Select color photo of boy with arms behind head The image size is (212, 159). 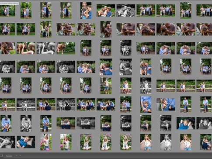pos(186,123)
